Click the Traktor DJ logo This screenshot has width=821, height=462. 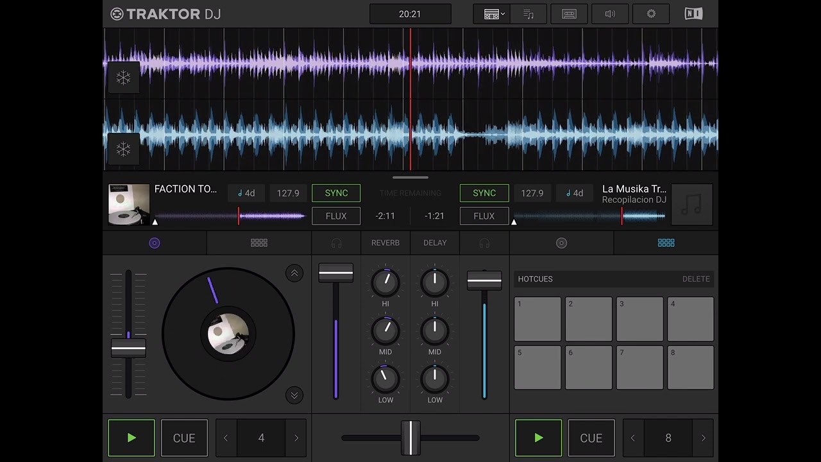point(165,14)
